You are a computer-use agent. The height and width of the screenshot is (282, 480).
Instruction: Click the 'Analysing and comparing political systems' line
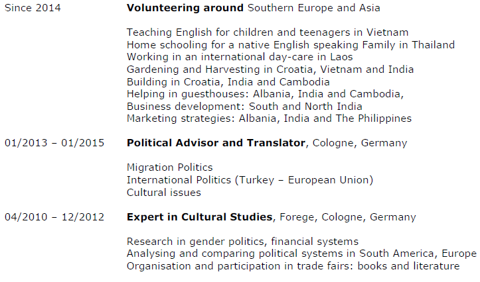point(301,254)
